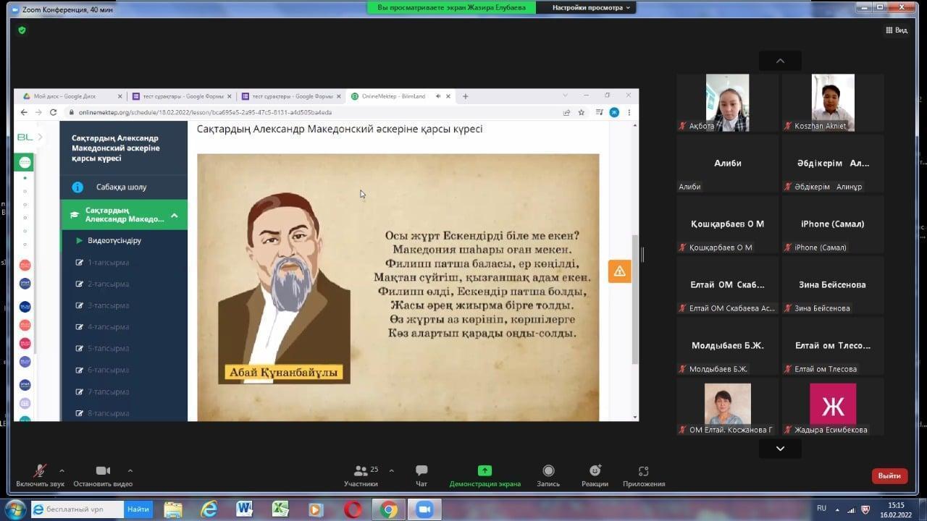Leave the meeting with the Выйти button
The height and width of the screenshot is (521, 927).
889,475
